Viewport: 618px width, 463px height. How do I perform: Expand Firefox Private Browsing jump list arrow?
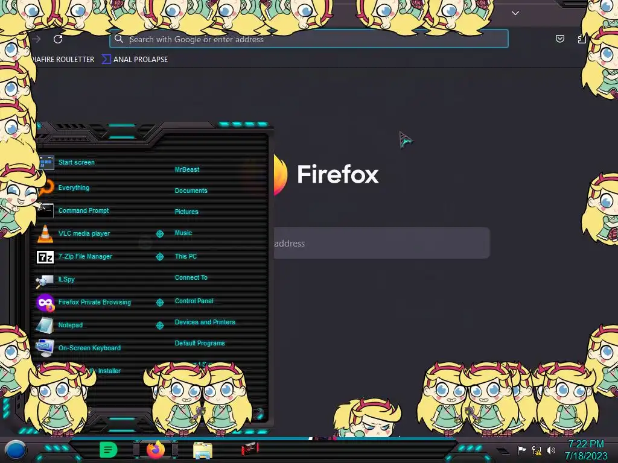click(x=159, y=303)
